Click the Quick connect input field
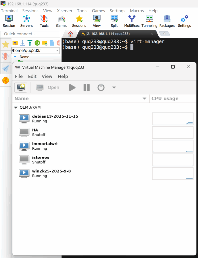The image size is (198, 258). click(30, 34)
